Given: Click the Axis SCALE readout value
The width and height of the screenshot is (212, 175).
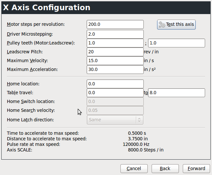Looking at the screenshot, I should [x=146, y=150].
